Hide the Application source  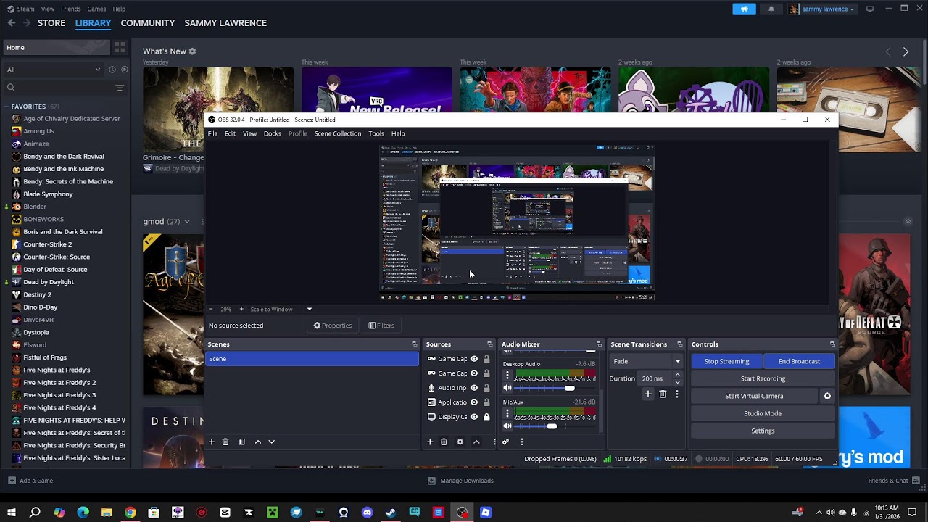point(474,402)
